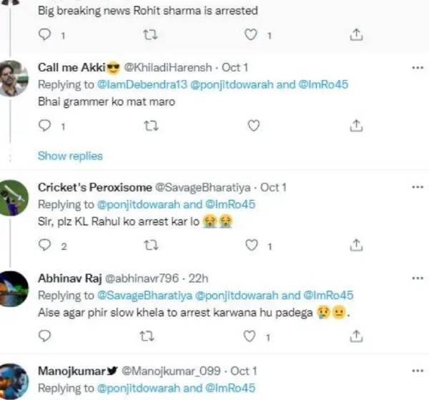Open more options on Cricket's Peroxisome tweet
This screenshot has width=429, height=400.
point(418,187)
